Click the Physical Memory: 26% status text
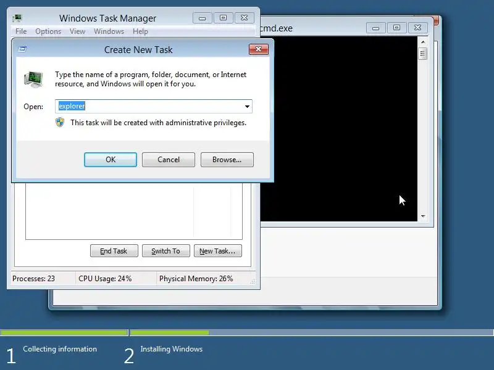This screenshot has width=494, height=370. (x=196, y=279)
